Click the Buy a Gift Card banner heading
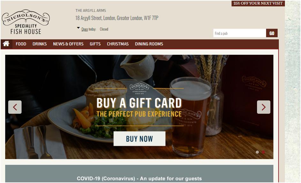 click(139, 103)
